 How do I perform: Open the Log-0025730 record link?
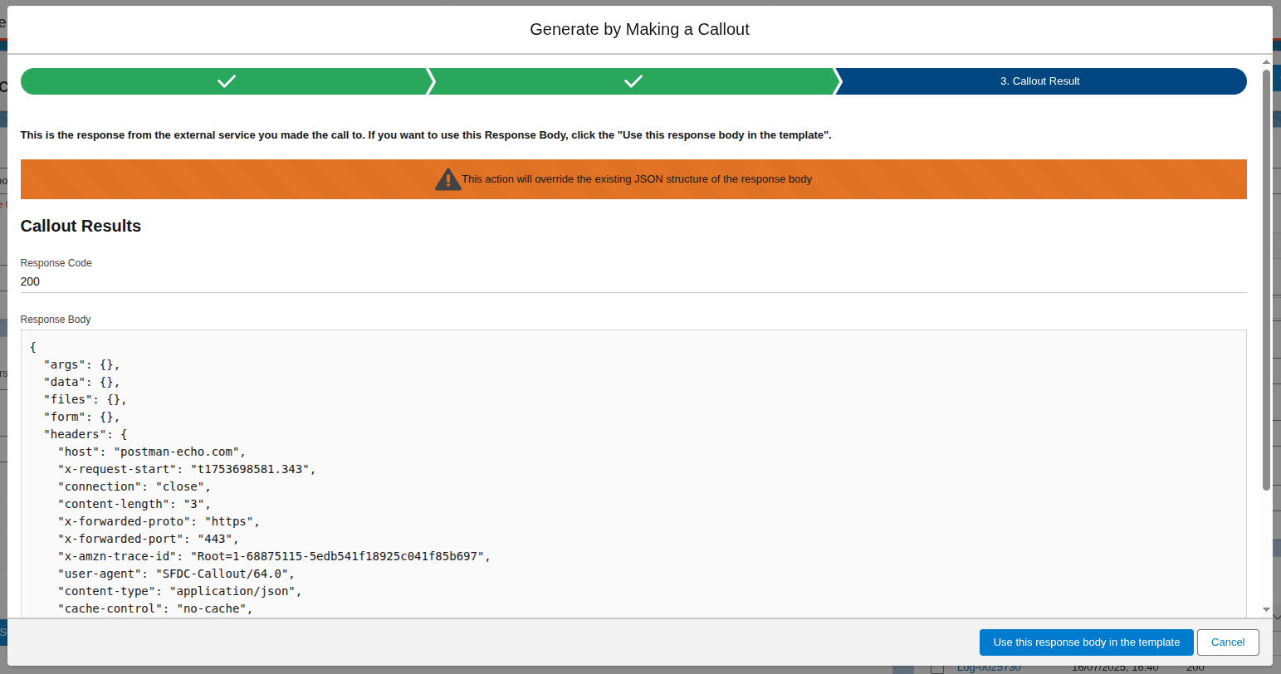[x=988, y=668]
